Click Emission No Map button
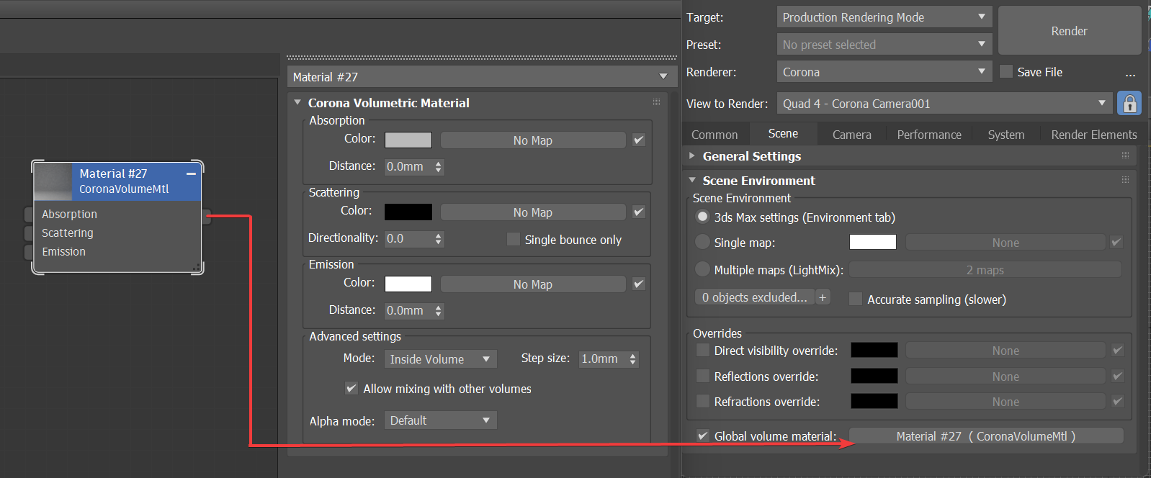 [x=533, y=284]
